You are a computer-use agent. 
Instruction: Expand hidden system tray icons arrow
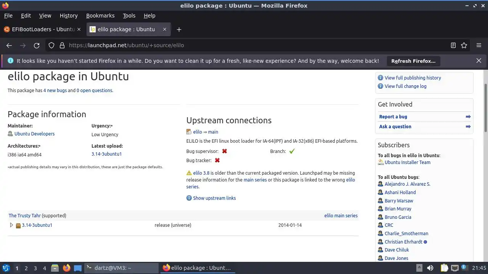(x=419, y=268)
